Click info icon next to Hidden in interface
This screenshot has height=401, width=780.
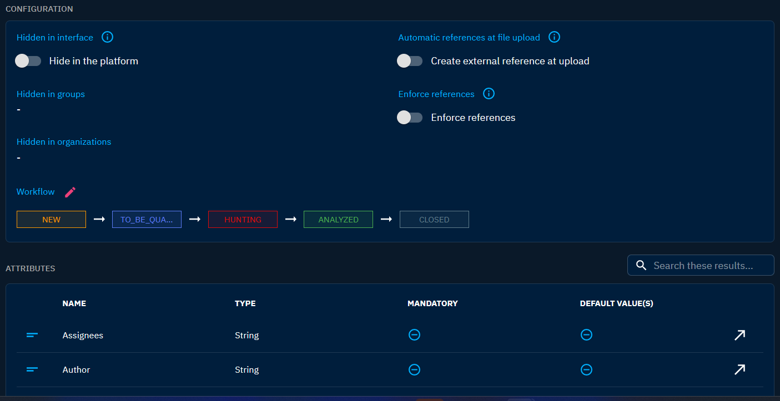108,37
